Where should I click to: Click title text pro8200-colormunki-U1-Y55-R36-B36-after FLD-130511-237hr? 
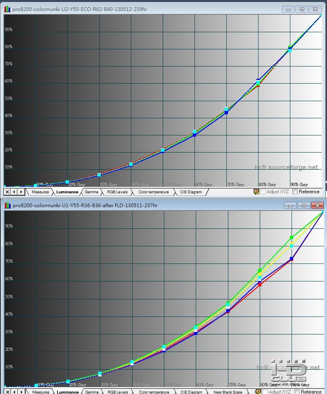click(85, 205)
